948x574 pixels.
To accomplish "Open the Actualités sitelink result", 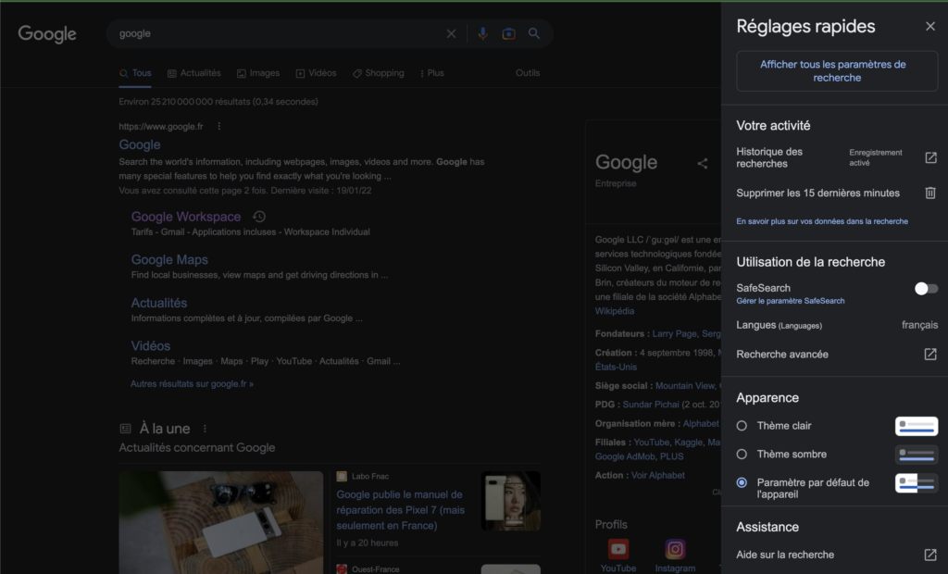I will pyautogui.click(x=159, y=303).
